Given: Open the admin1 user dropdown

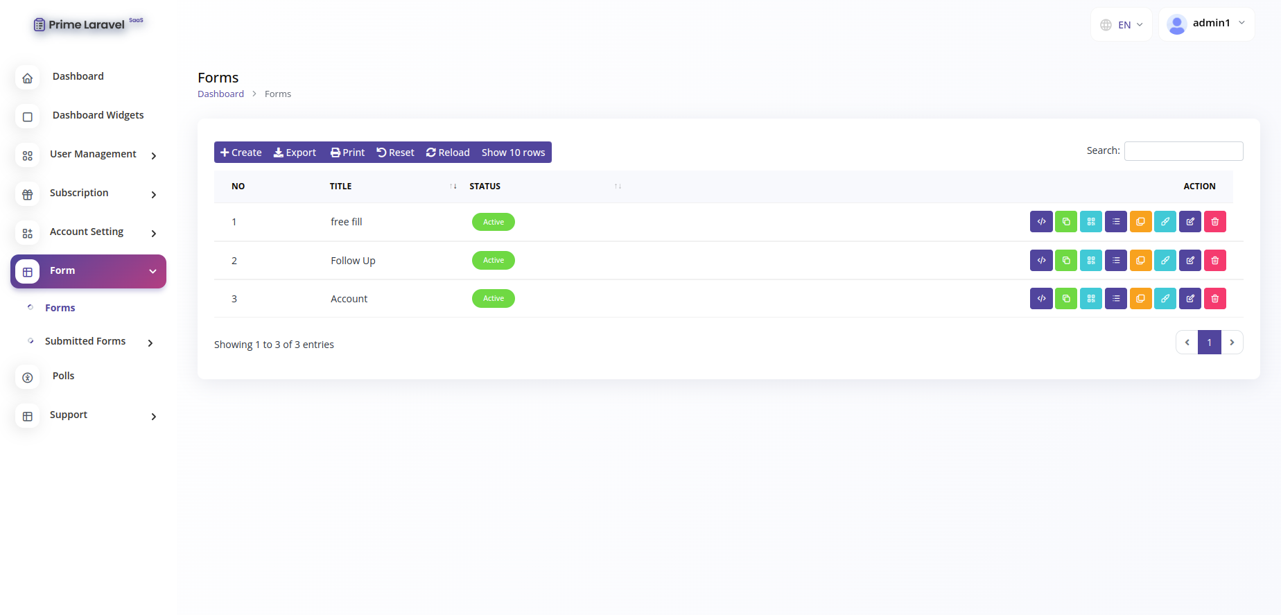Looking at the screenshot, I should point(1206,24).
